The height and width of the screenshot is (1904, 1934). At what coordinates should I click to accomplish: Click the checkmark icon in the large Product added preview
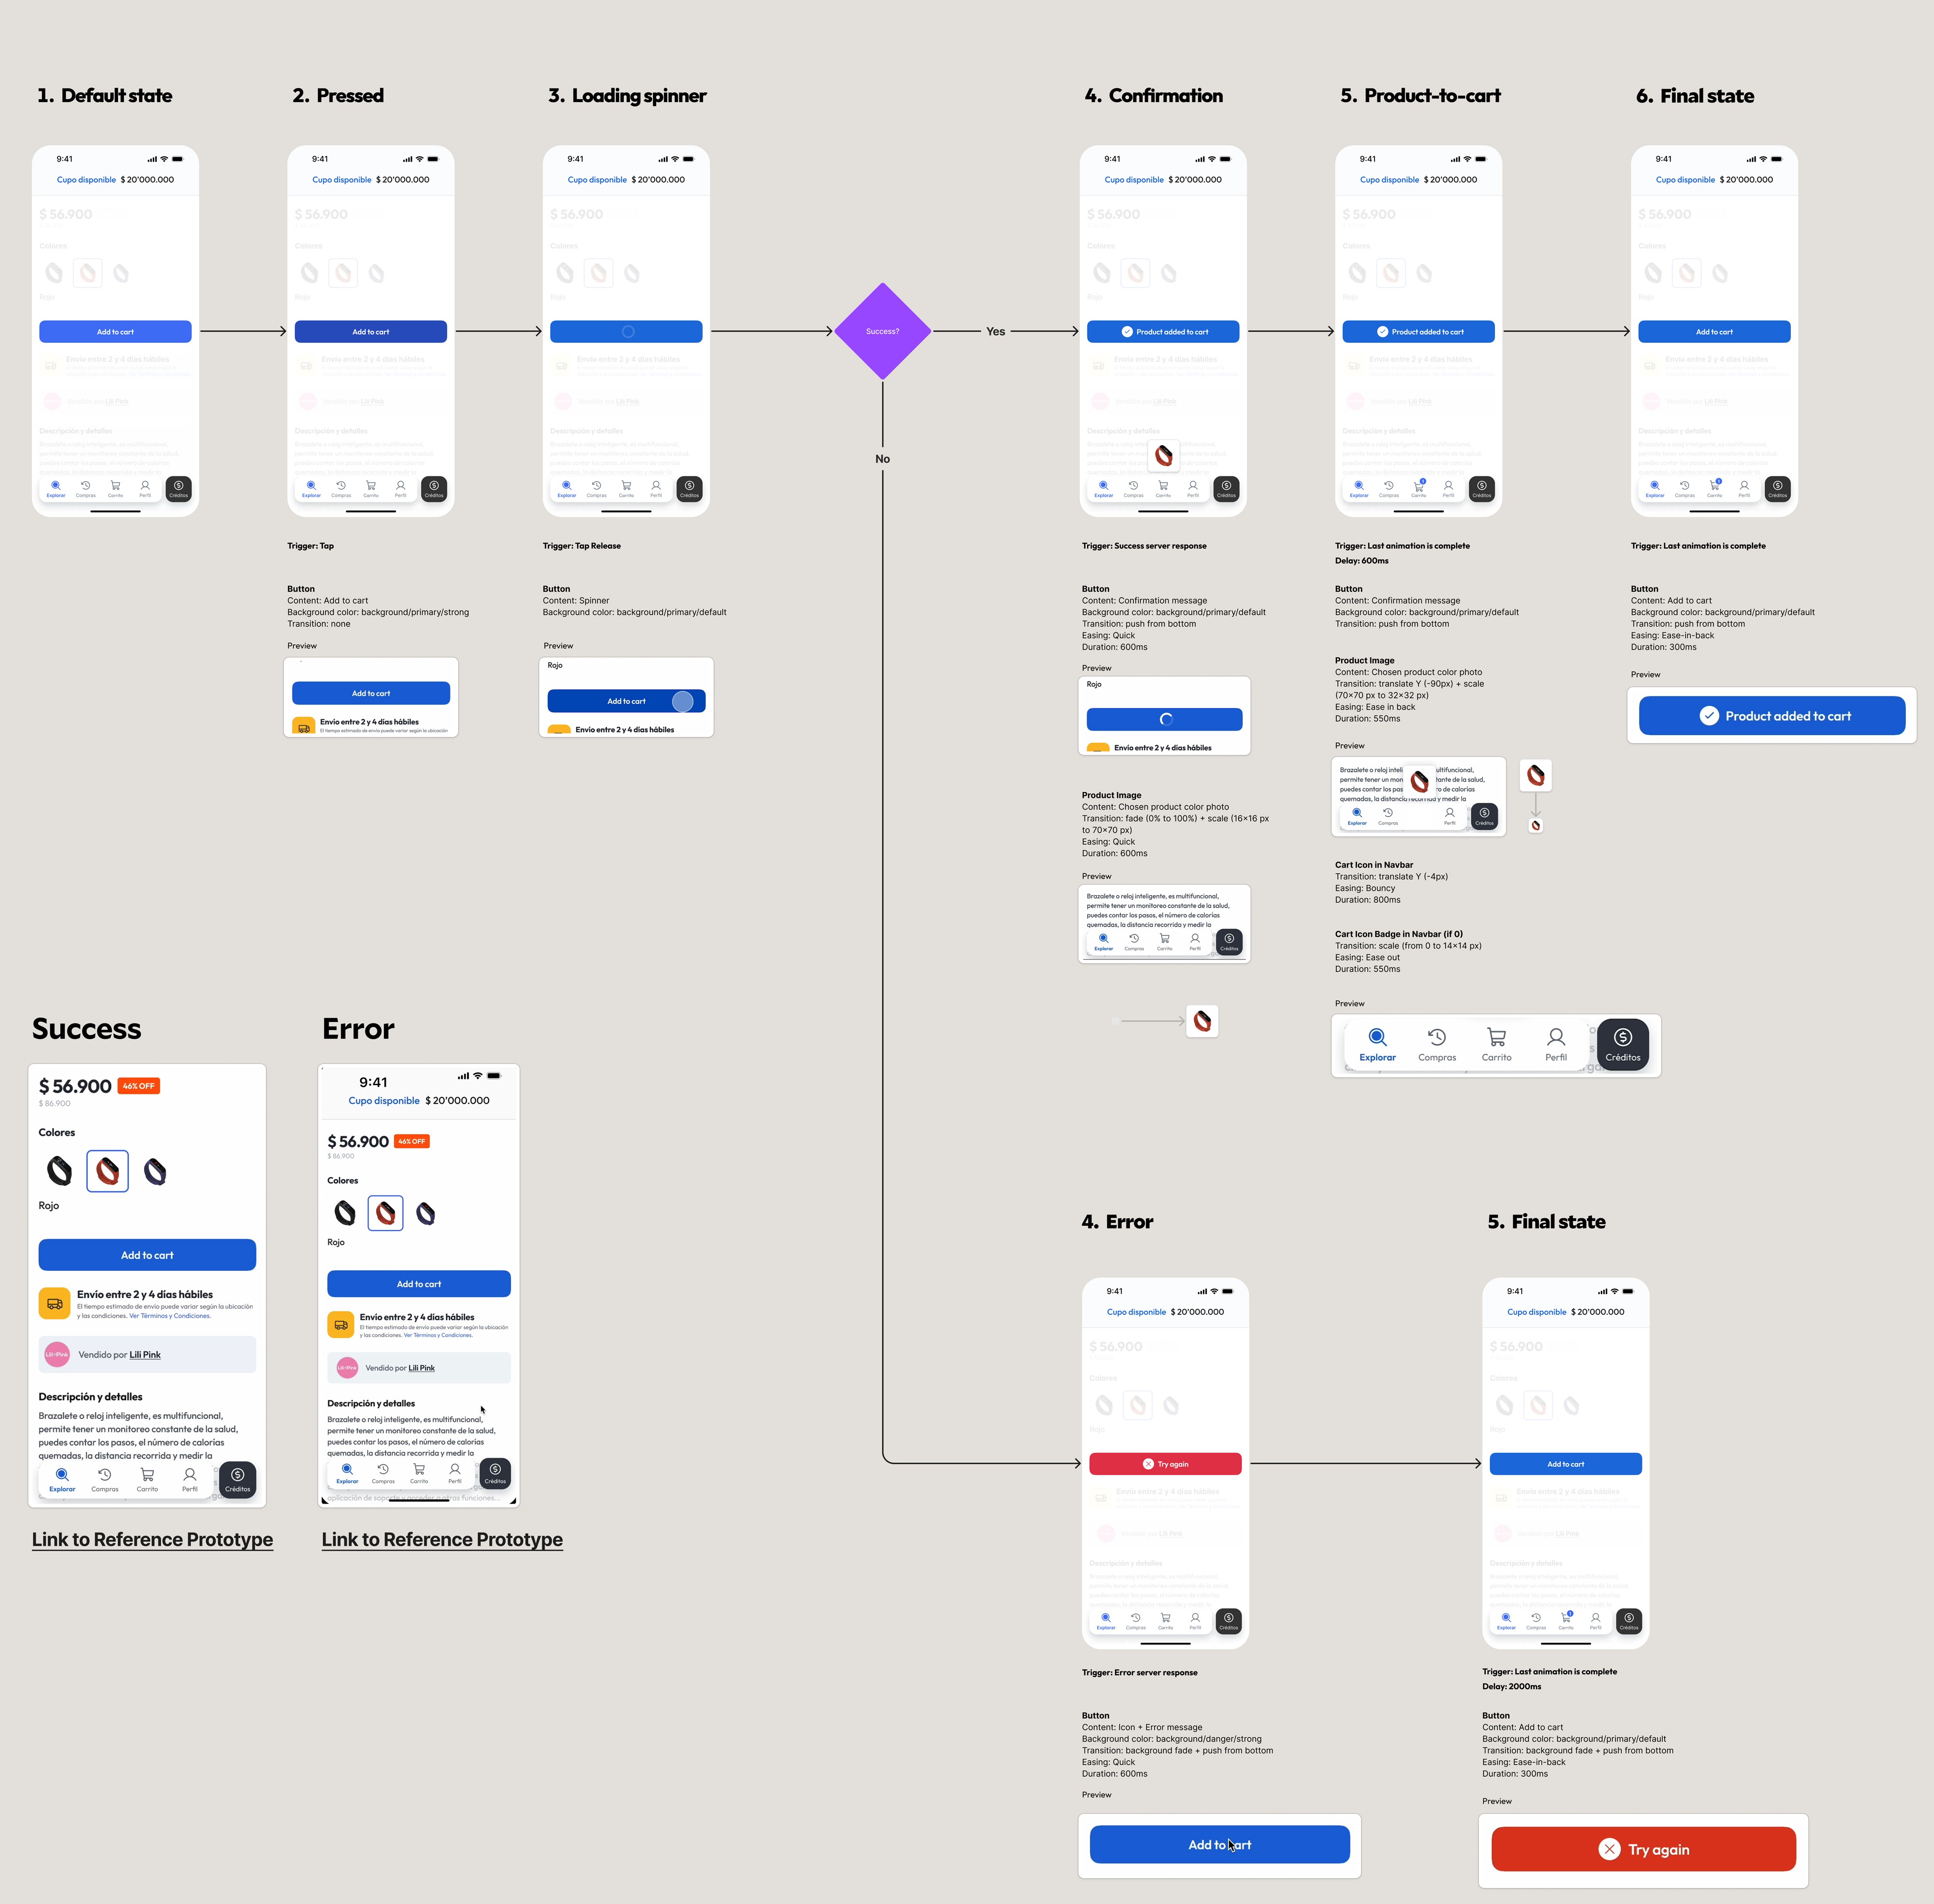pos(1709,716)
